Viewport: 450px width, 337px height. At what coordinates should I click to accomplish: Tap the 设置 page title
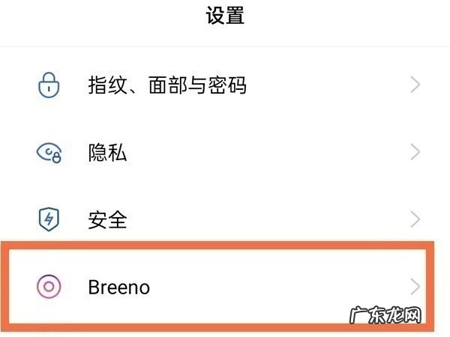point(225,16)
